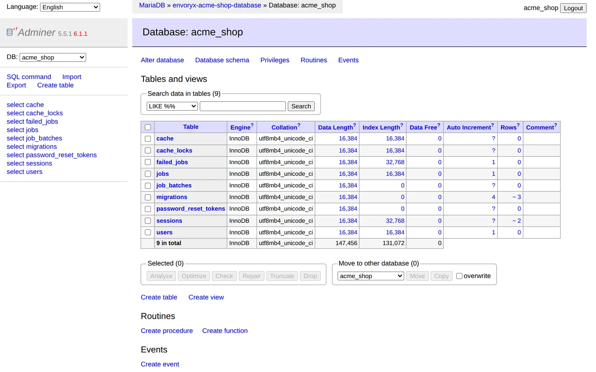Open the Create function link
Viewport: 596px width, 372px height.
click(225, 331)
